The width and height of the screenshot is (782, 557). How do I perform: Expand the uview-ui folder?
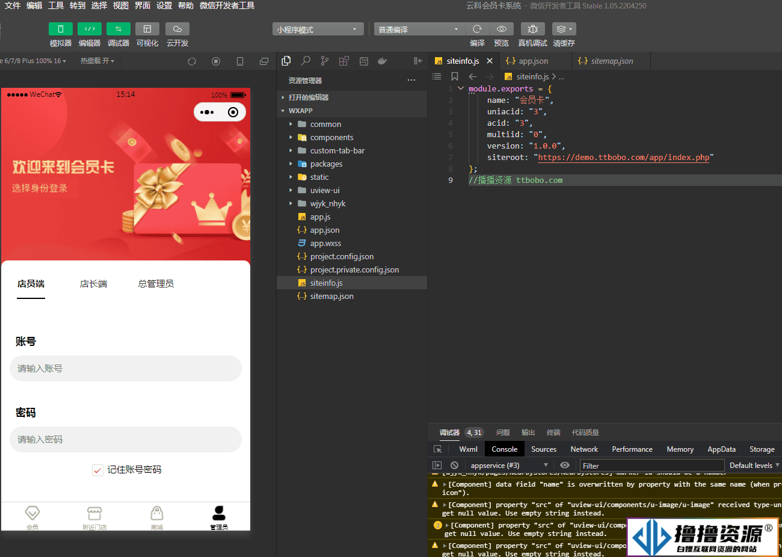point(352,190)
